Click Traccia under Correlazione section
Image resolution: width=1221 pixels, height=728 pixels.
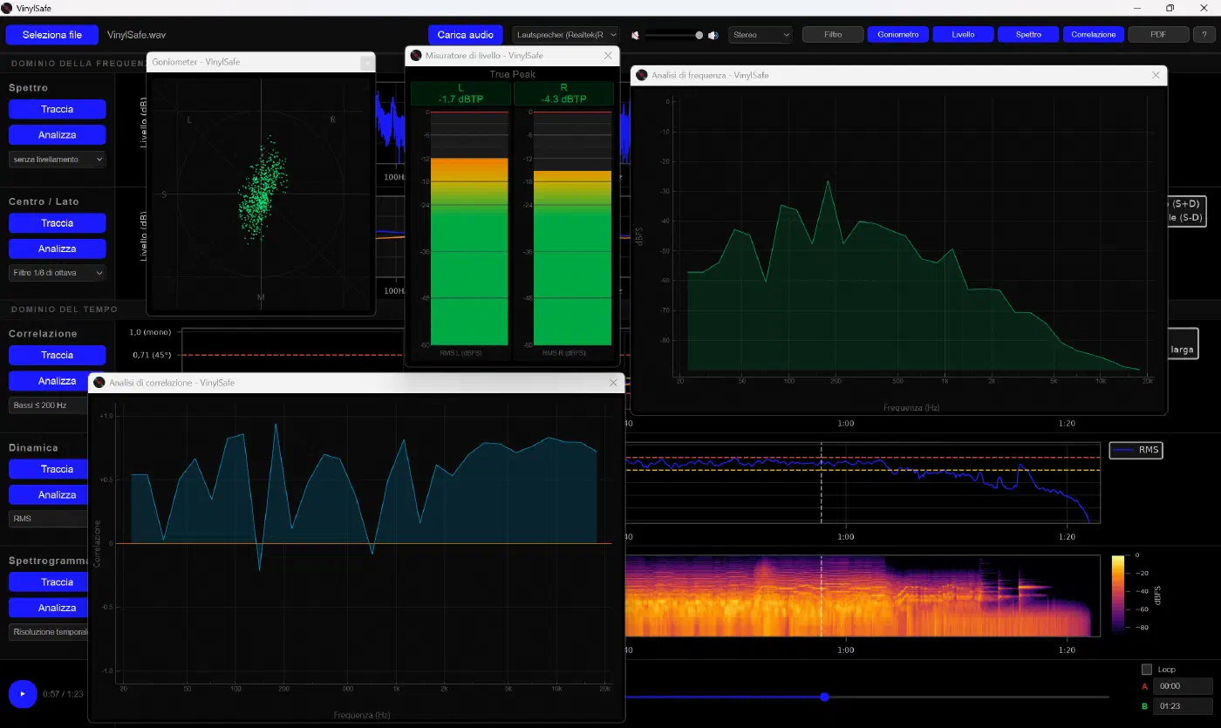(x=57, y=355)
